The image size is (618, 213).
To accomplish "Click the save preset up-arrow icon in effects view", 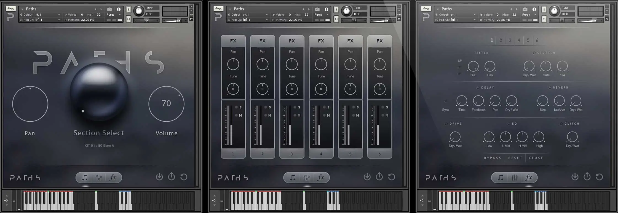I will click(x=587, y=176).
